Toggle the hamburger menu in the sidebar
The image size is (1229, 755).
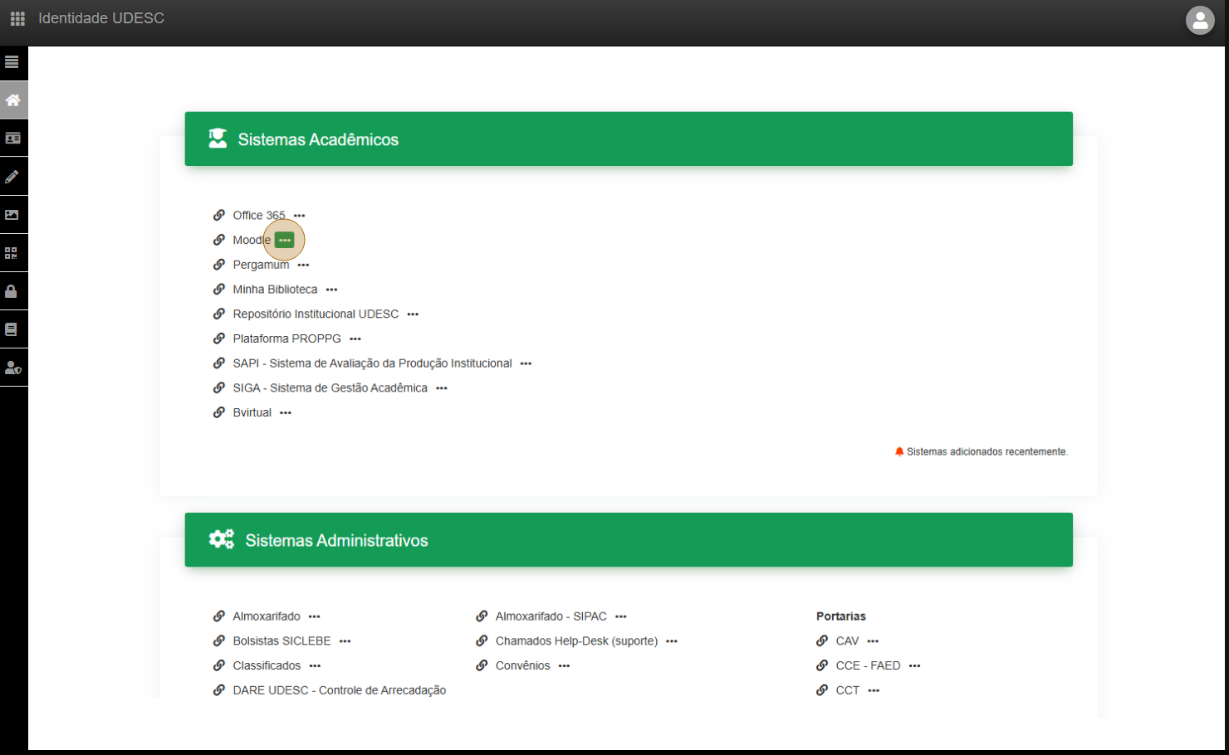point(12,62)
